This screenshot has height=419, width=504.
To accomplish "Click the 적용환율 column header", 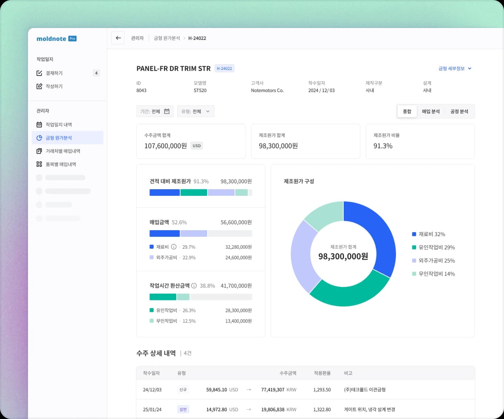I will coord(322,373).
